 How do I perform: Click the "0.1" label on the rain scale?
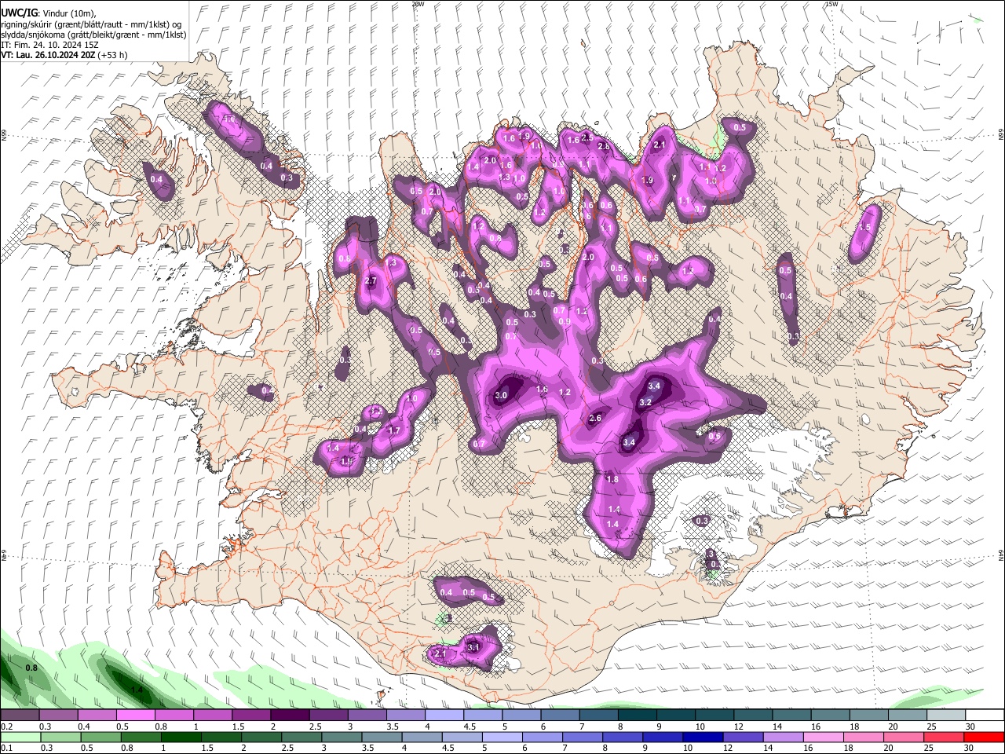7,748
